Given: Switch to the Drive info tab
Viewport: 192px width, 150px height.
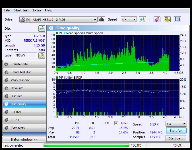Looking at the screenshot, I should tap(24, 88).
